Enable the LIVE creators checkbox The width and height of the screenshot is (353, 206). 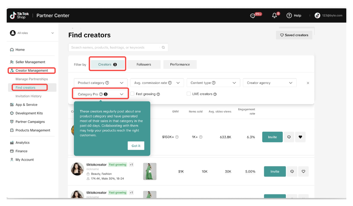(189, 94)
